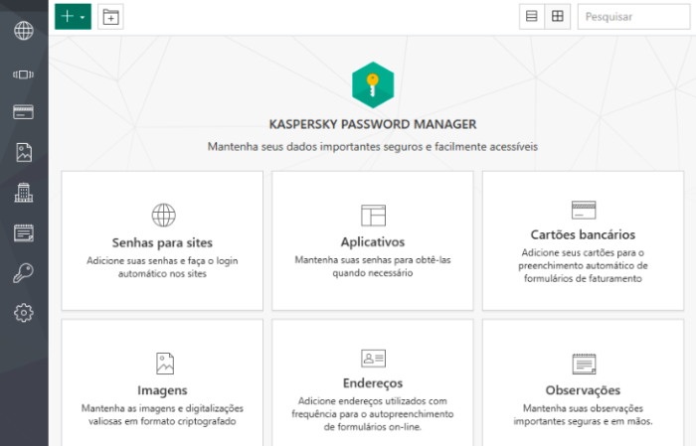The height and width of the screenshot is (446, 696).
Task: Open the Aplicativos heading
Action: pyautogui.click(x=373, y=242)
